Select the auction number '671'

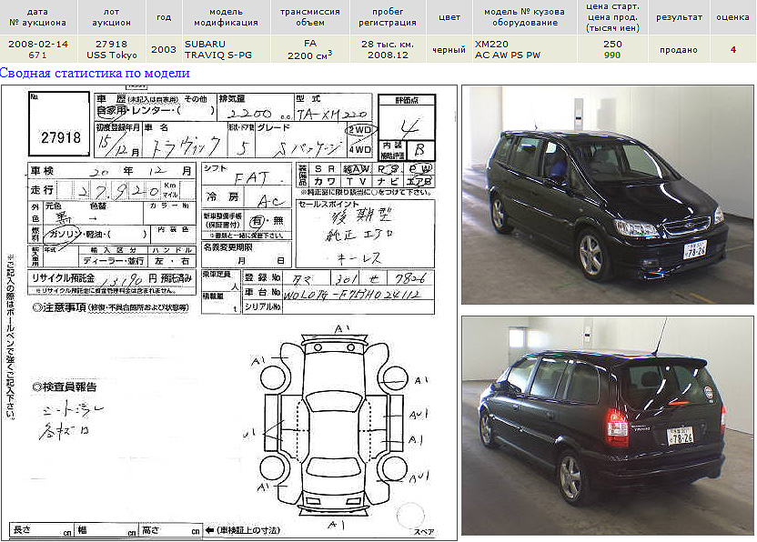[x=37, y=55]
